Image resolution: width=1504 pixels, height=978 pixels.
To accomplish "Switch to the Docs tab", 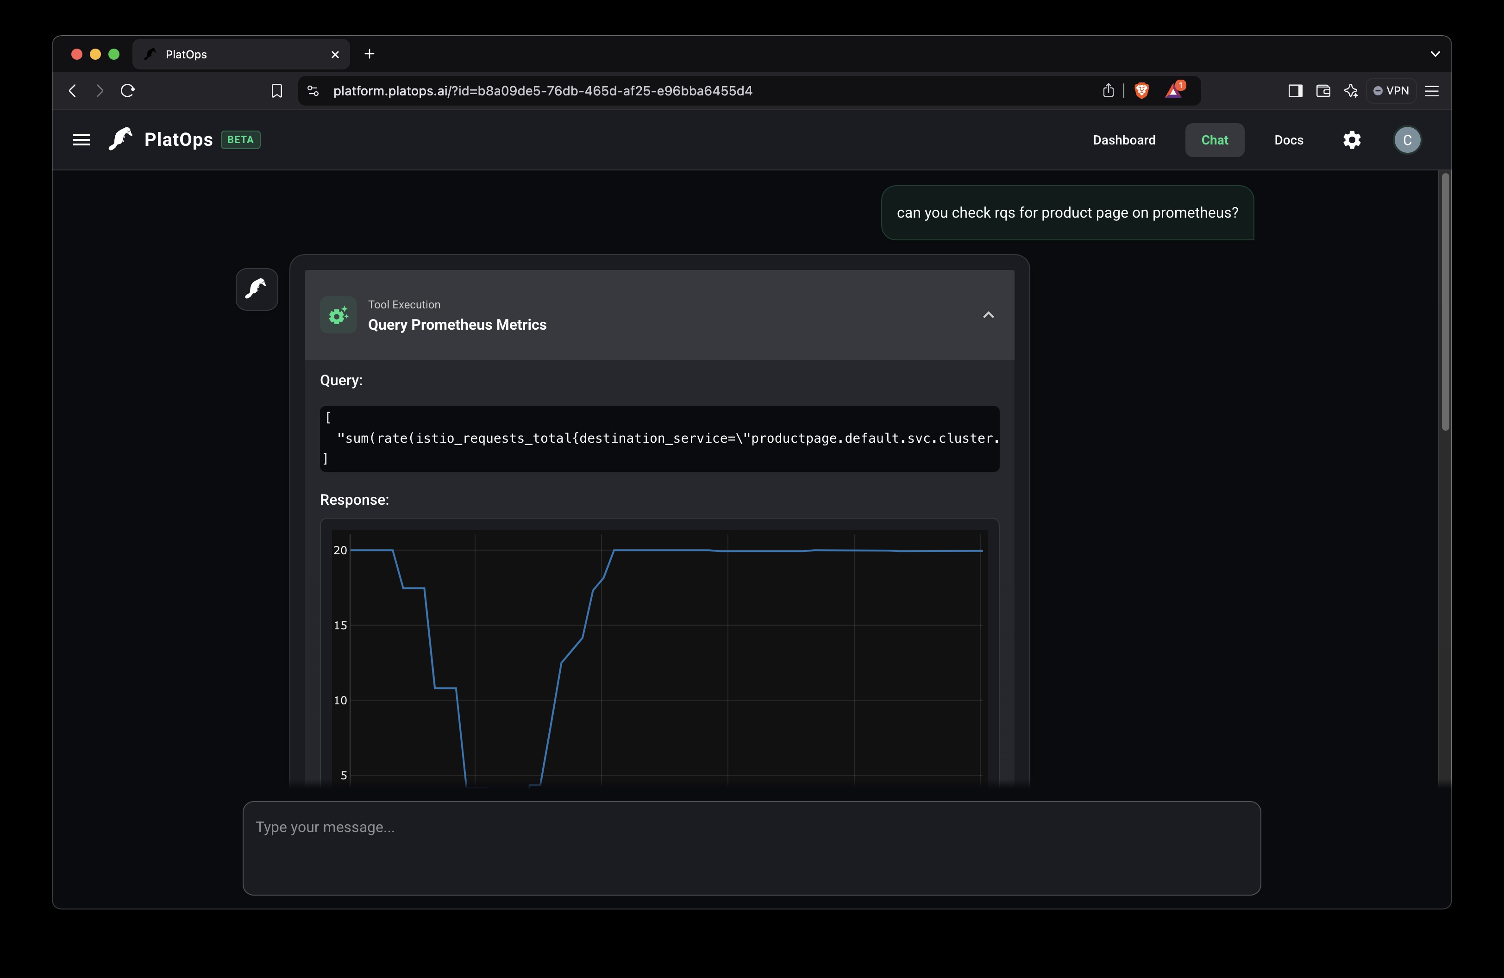I will [x=1288, y=139].
